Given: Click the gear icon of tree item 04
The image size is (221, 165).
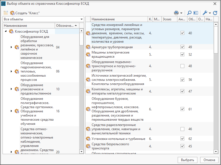Looking at the screenshot, I should [17, 47].
